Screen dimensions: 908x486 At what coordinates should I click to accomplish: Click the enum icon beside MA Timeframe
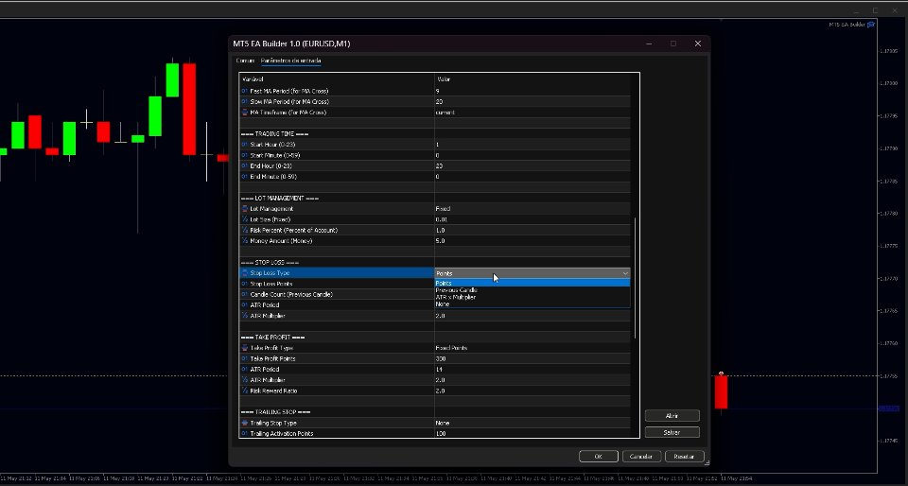pyautogui.click(x=244, y=113)
